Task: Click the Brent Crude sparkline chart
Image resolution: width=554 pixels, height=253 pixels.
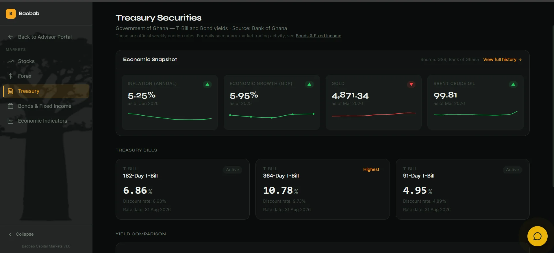Action: coord(475,113)
